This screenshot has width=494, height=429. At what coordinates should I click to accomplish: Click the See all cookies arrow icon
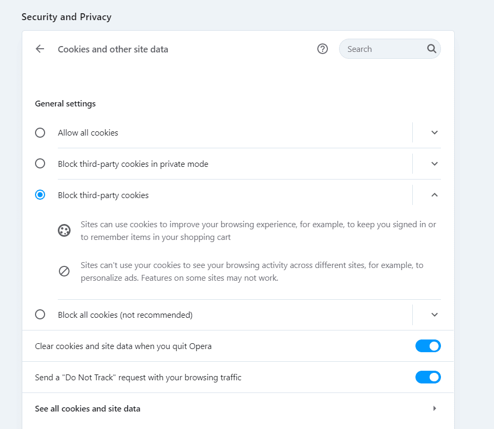pos(435,408)
